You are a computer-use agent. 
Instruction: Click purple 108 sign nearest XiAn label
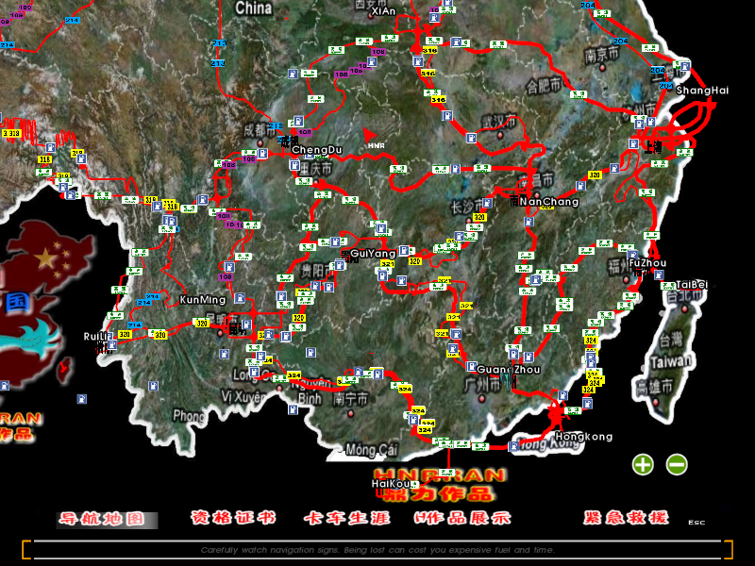click(378, 52)
